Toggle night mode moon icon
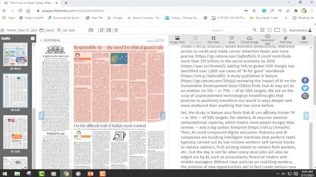 284,30
